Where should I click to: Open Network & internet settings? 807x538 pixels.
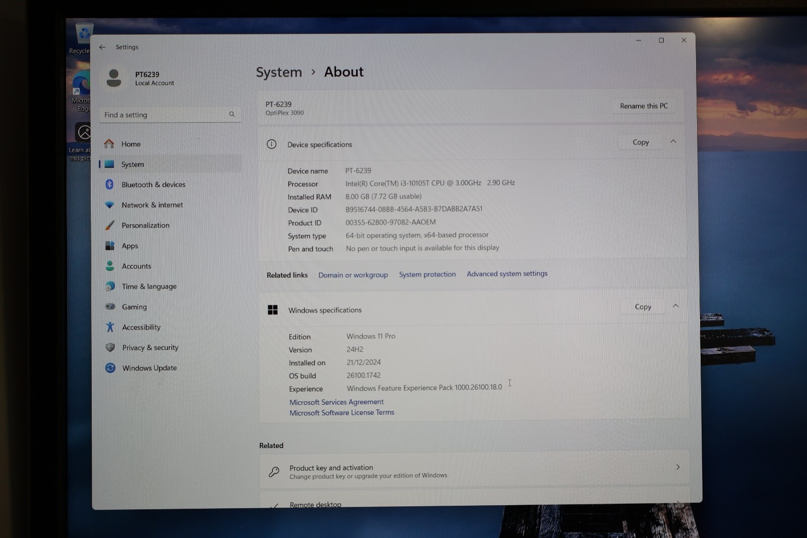click(x=170, y=205)
